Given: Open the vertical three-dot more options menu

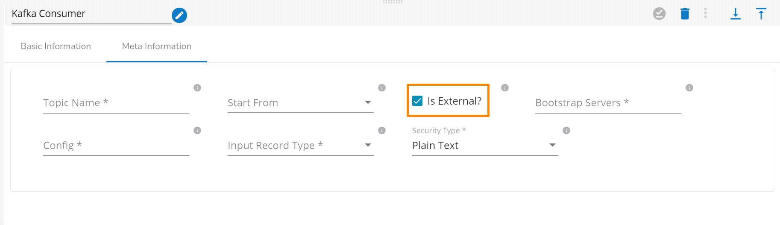Looking at the screenshot, I should tap(705, 13).
